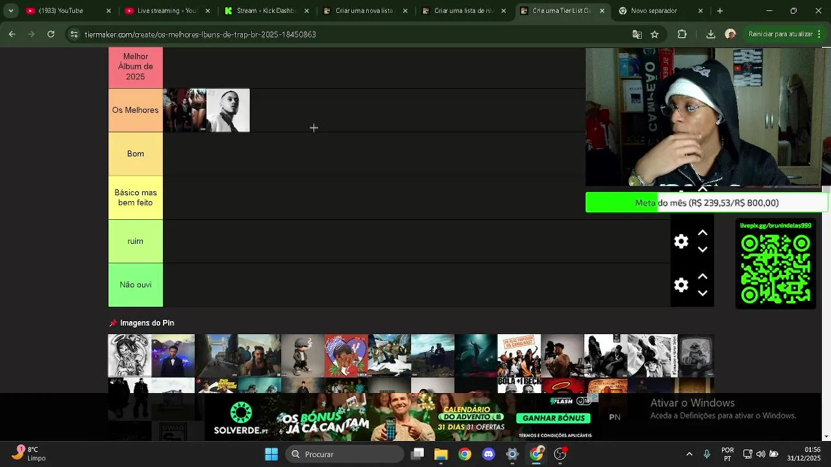Open the Windows Start menu
The image size is (831, 467).
pyautogui.click(x=271, y=454)
